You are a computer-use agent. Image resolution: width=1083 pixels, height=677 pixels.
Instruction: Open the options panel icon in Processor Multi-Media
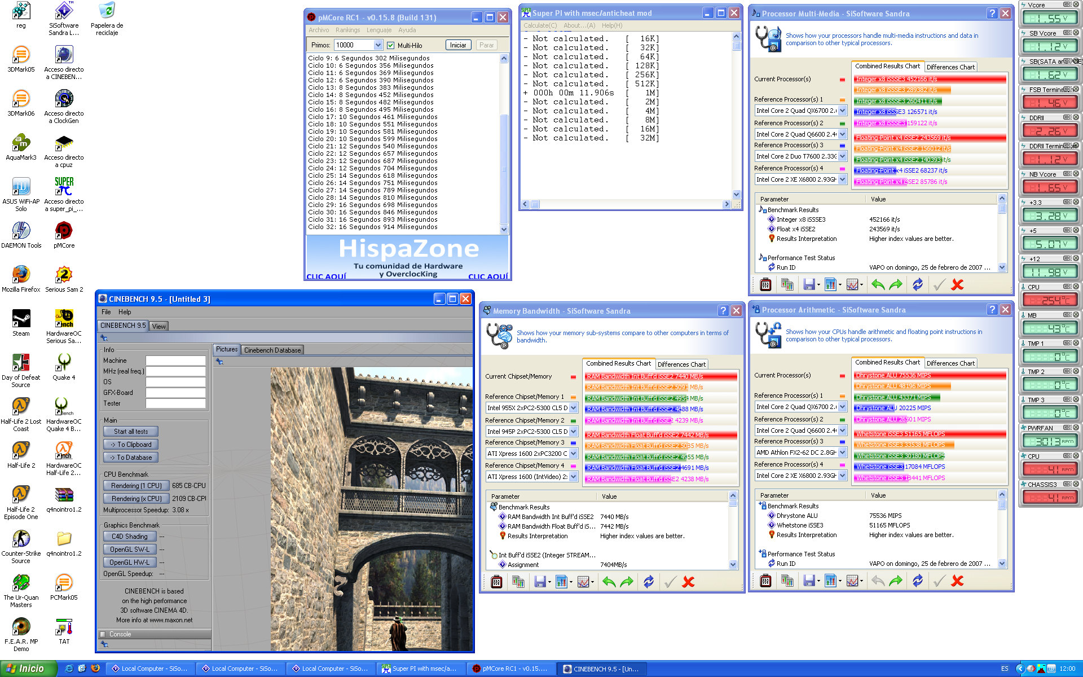(x=765, y=285)
